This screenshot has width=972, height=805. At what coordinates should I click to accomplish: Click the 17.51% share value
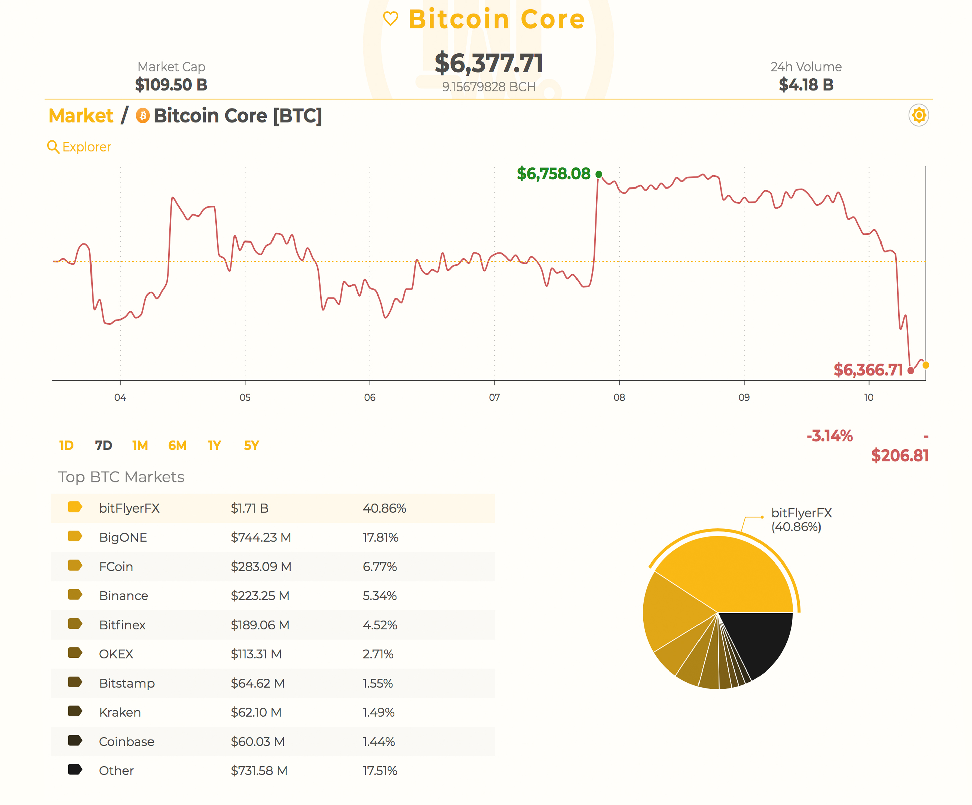(380, 771)
